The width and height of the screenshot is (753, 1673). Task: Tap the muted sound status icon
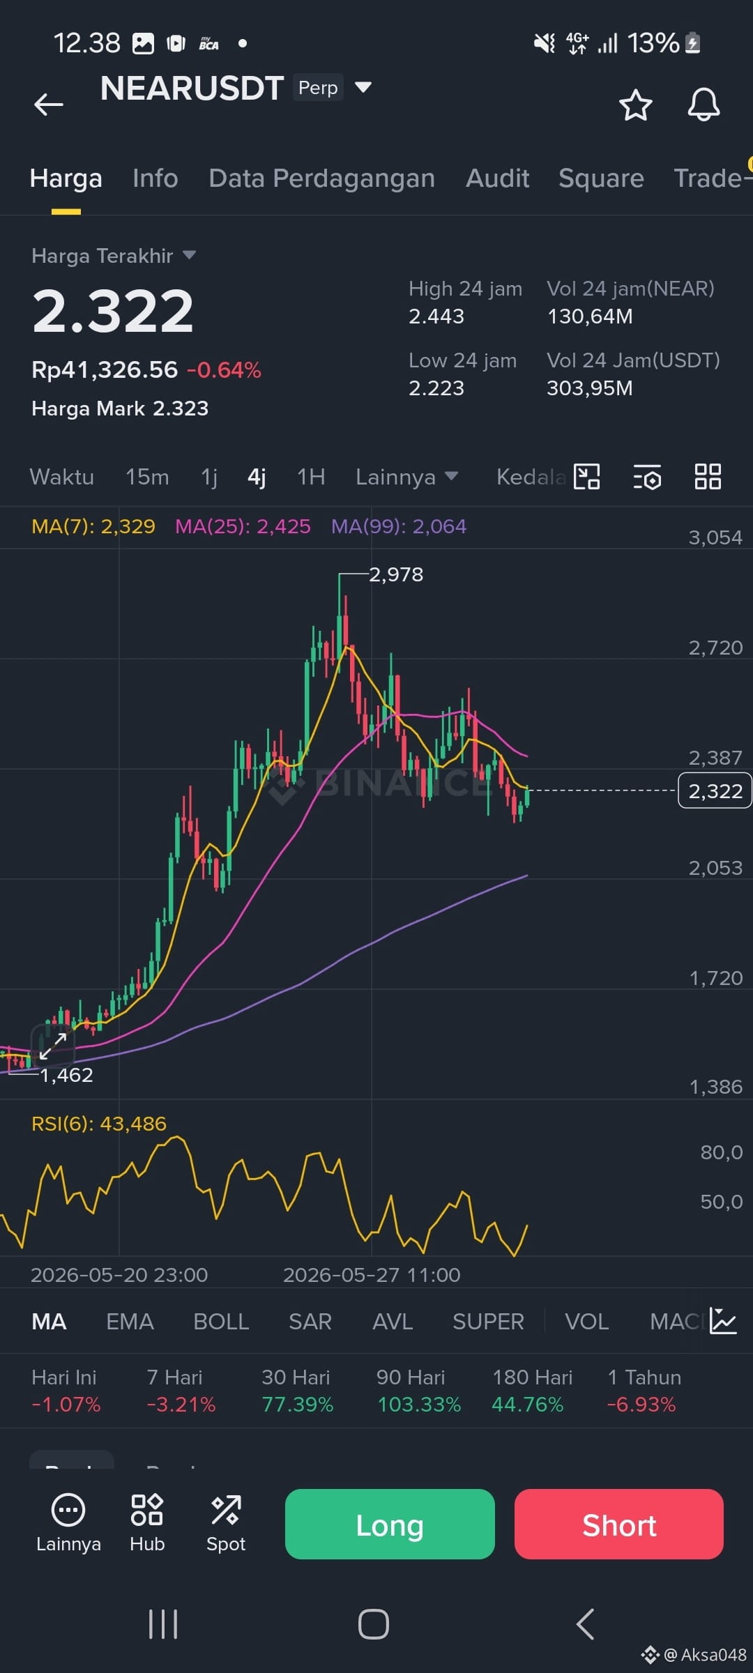545,43
